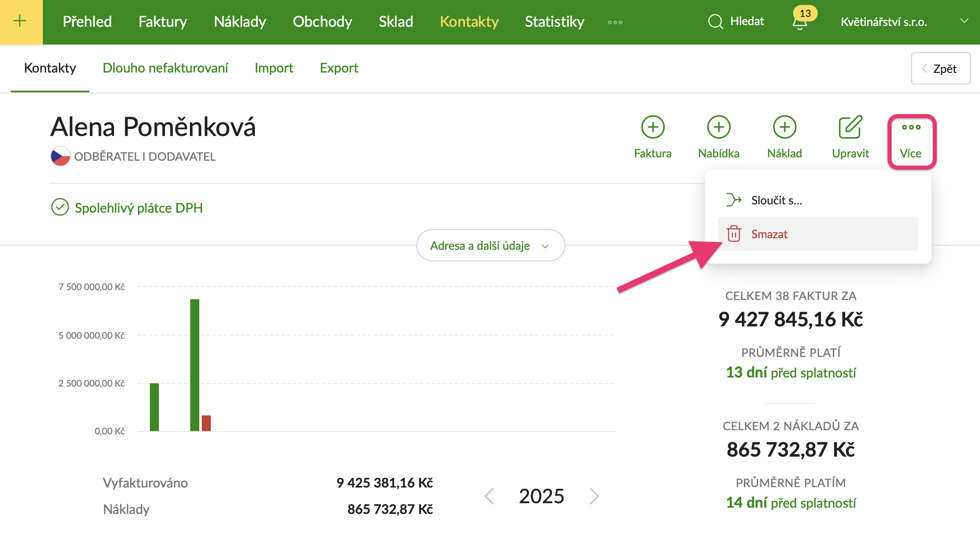
Task: Open notifications bell with 13 badge
Action: point(800,21)
